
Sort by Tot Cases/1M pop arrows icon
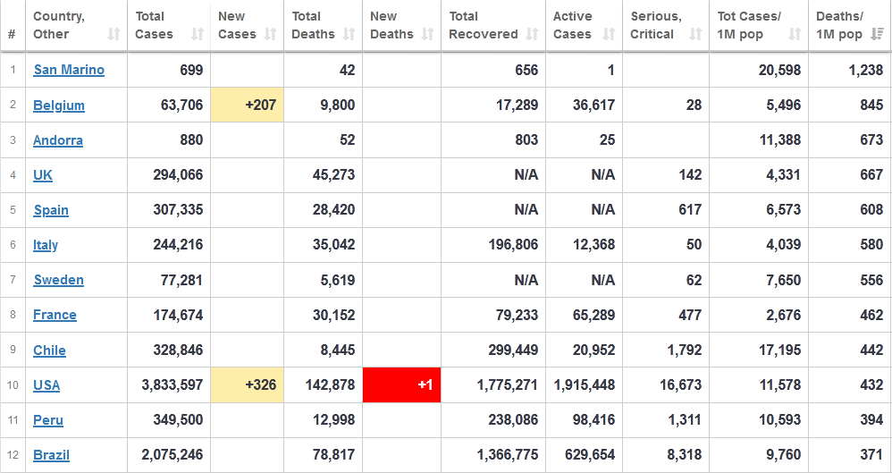[795, 34]
